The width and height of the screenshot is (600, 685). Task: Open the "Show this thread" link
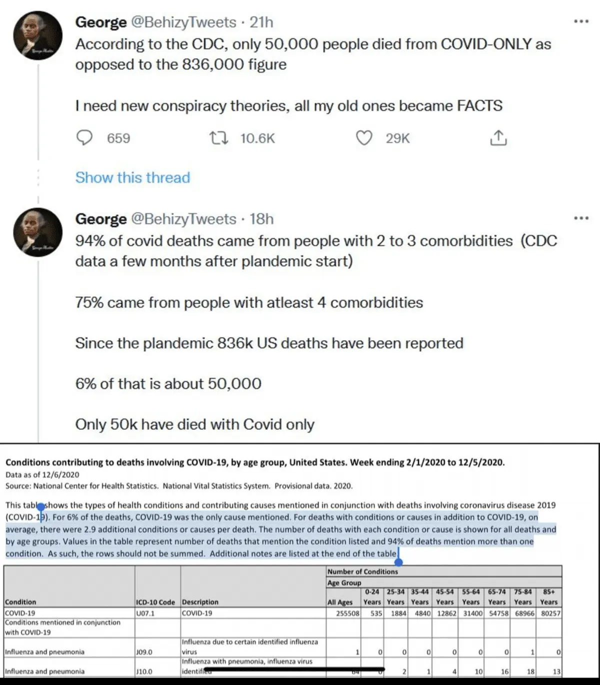click(x=132, y=178)
